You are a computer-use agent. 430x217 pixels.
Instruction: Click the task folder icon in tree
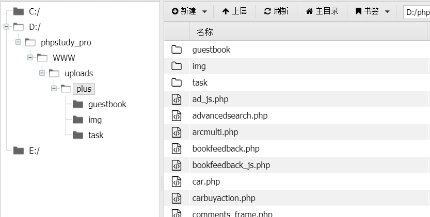click(x=78, y=135)
